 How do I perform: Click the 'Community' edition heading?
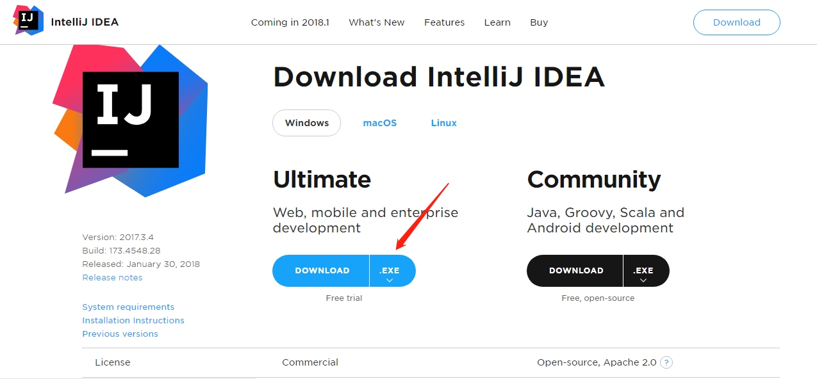coord(594,180)
